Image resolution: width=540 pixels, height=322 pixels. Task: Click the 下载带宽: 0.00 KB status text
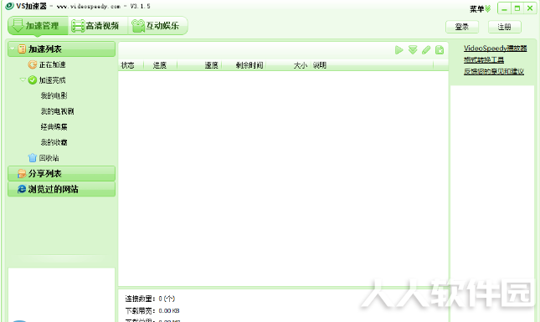coord(152,310)
